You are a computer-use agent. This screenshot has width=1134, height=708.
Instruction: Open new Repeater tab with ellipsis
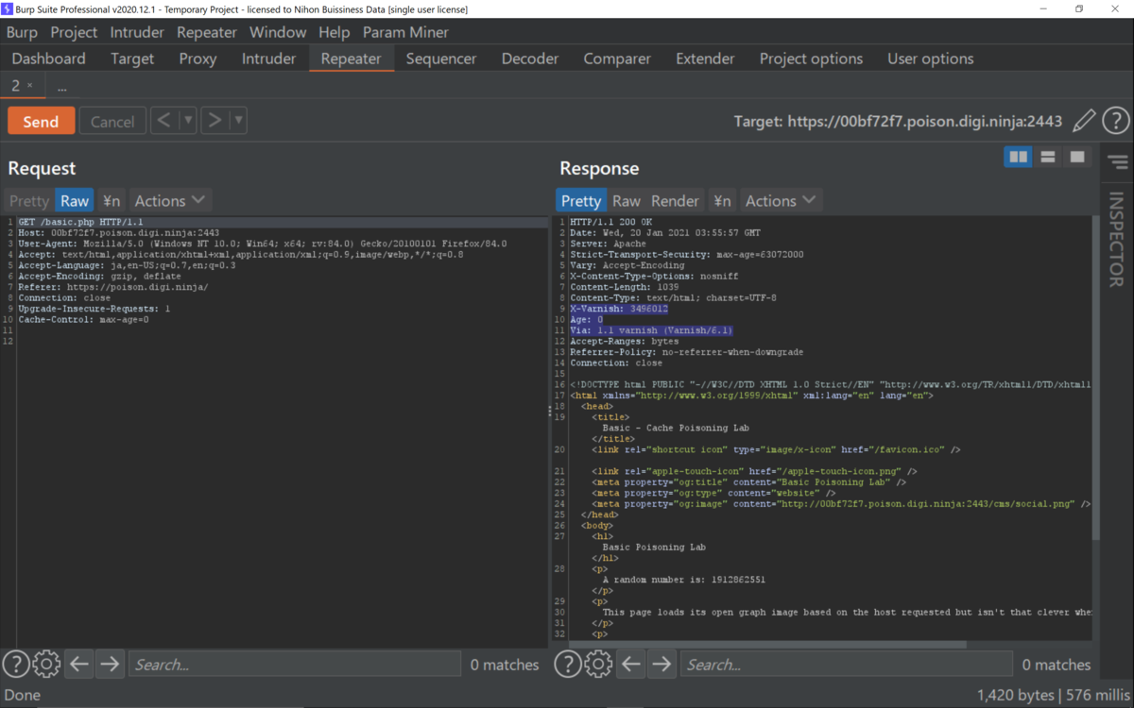pyautogui.click(x=61, y=86)
